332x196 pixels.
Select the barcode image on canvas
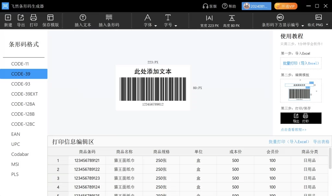coord(153,89)
